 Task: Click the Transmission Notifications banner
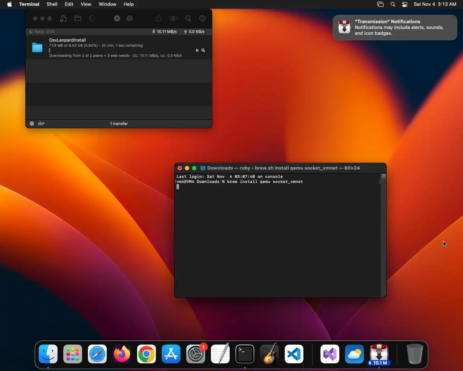click(395, 28)
